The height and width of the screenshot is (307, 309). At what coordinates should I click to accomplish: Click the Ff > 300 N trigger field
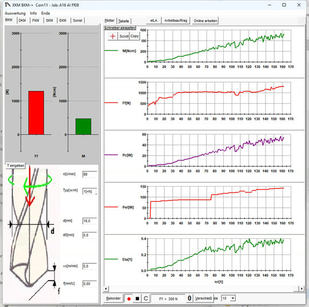pos(168,299)
